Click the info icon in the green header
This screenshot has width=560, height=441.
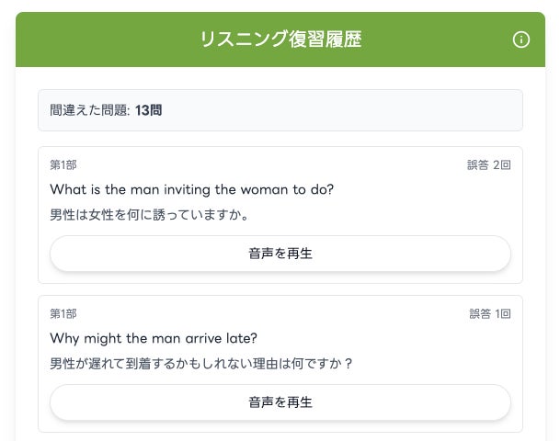pyautogui.click(x=521, y=40)
